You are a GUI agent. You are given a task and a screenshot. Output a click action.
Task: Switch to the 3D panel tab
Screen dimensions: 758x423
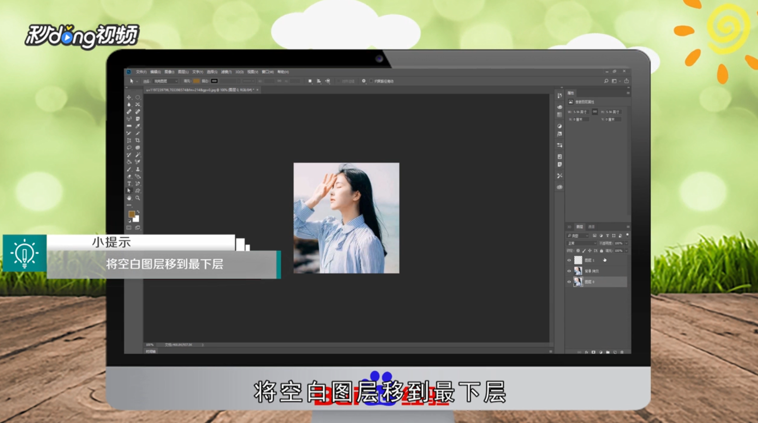[569, 227]
